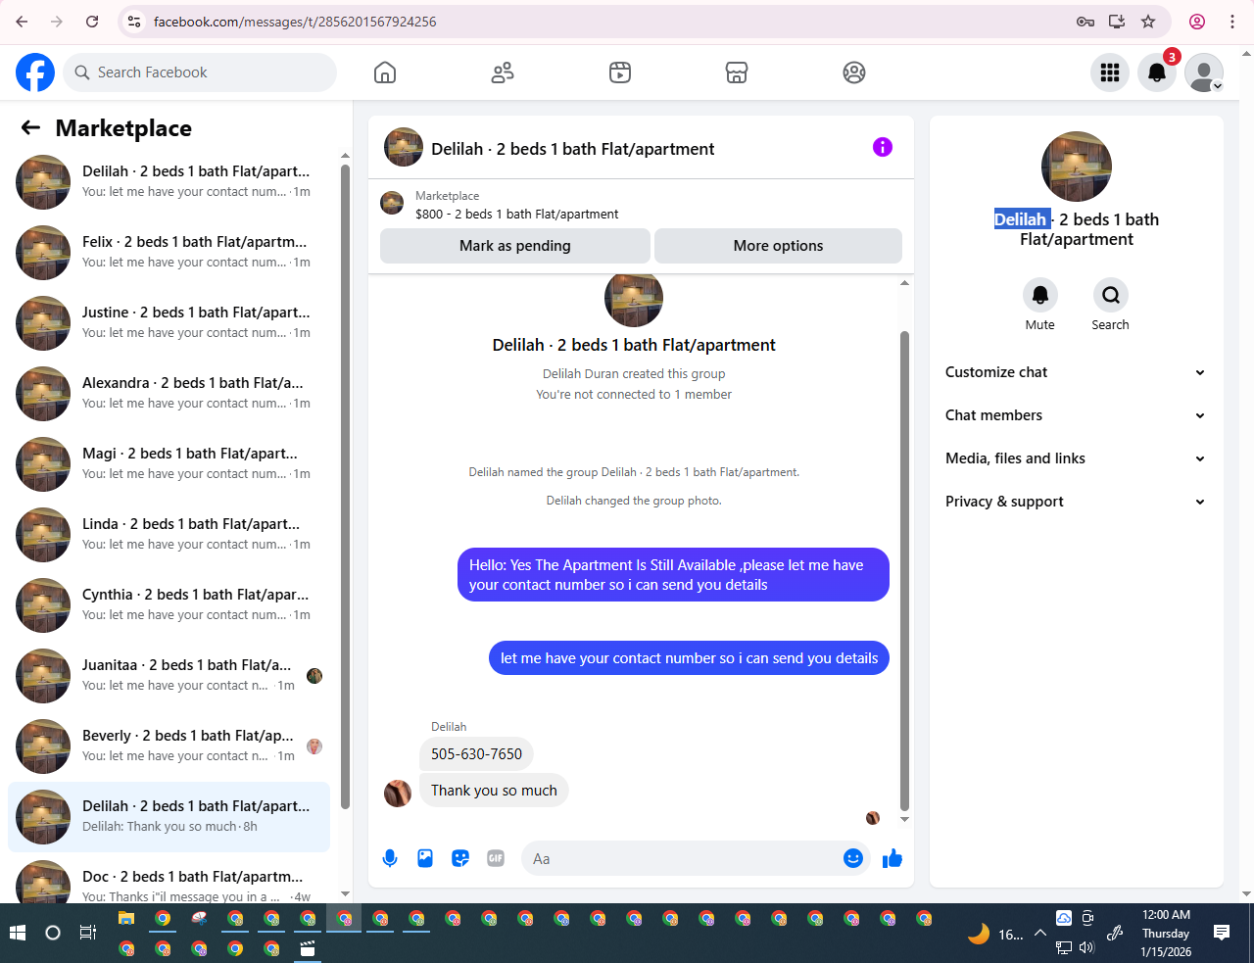Image resolution: width=1254 pixels, height=963 pixels.
Task: Send a thumbs-up like
Action: point(892,858)
